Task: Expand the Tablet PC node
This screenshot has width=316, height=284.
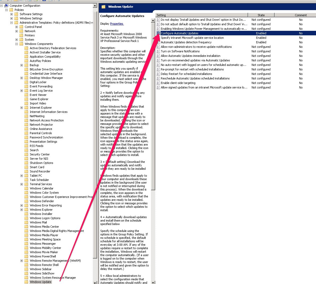Action: pos(21,176)
